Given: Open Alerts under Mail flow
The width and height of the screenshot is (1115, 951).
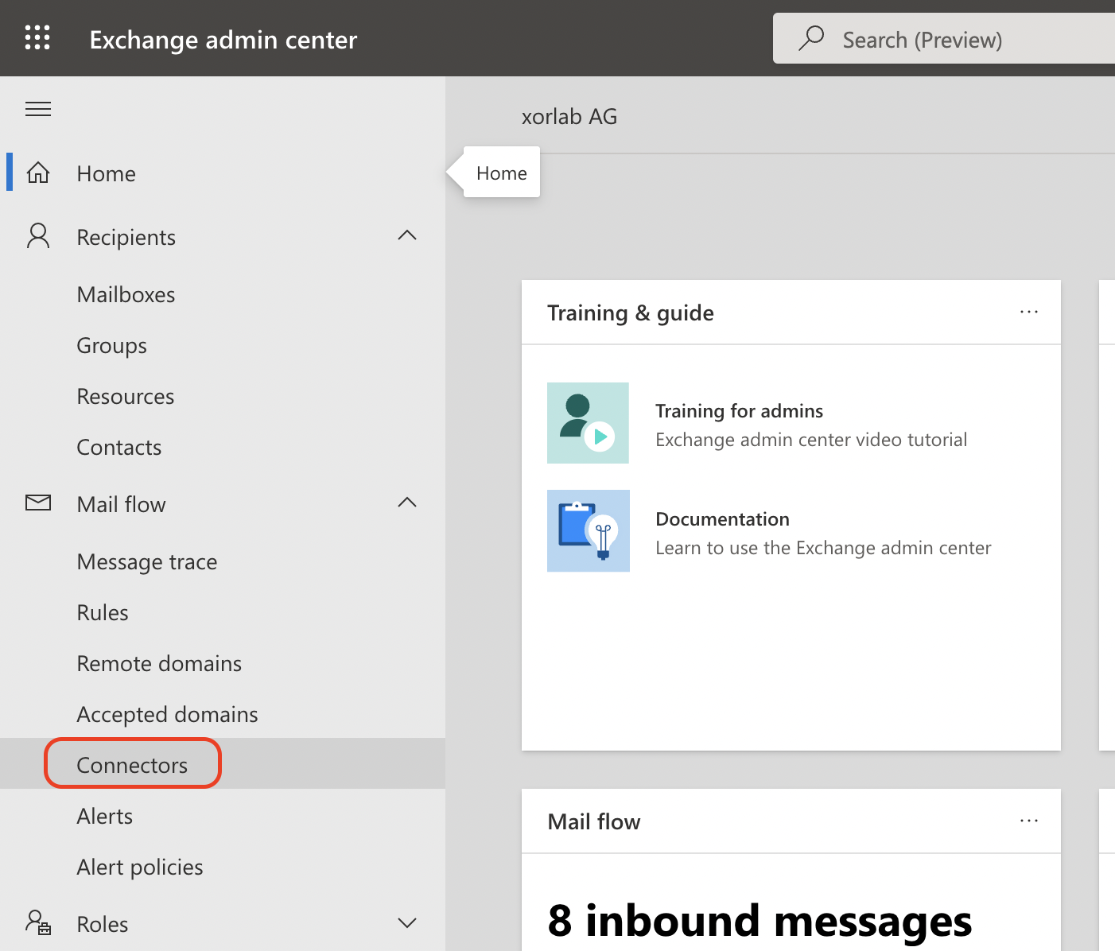Looking at the screenshot, I should (105, 817).
